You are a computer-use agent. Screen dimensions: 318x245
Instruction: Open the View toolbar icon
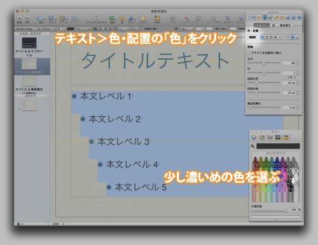tap(40, 18)
